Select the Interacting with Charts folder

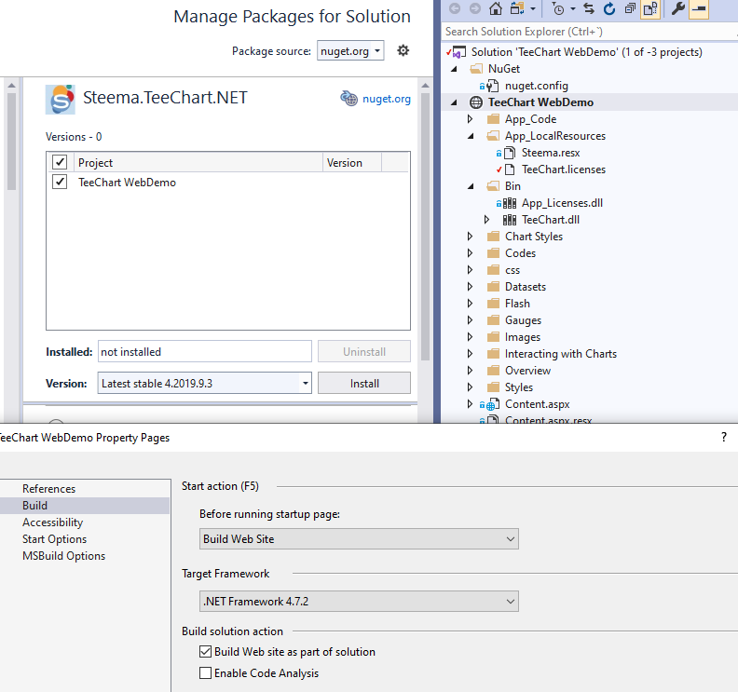(561, 354)
